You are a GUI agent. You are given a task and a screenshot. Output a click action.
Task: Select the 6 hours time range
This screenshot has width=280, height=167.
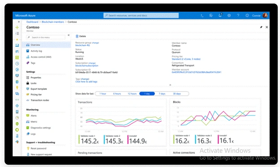tap(117, 94)
